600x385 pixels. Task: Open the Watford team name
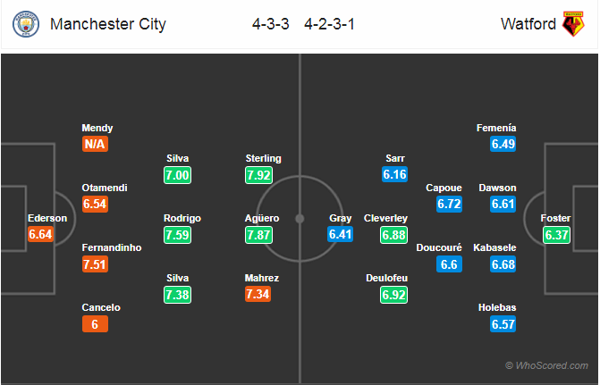click(528, 24)
